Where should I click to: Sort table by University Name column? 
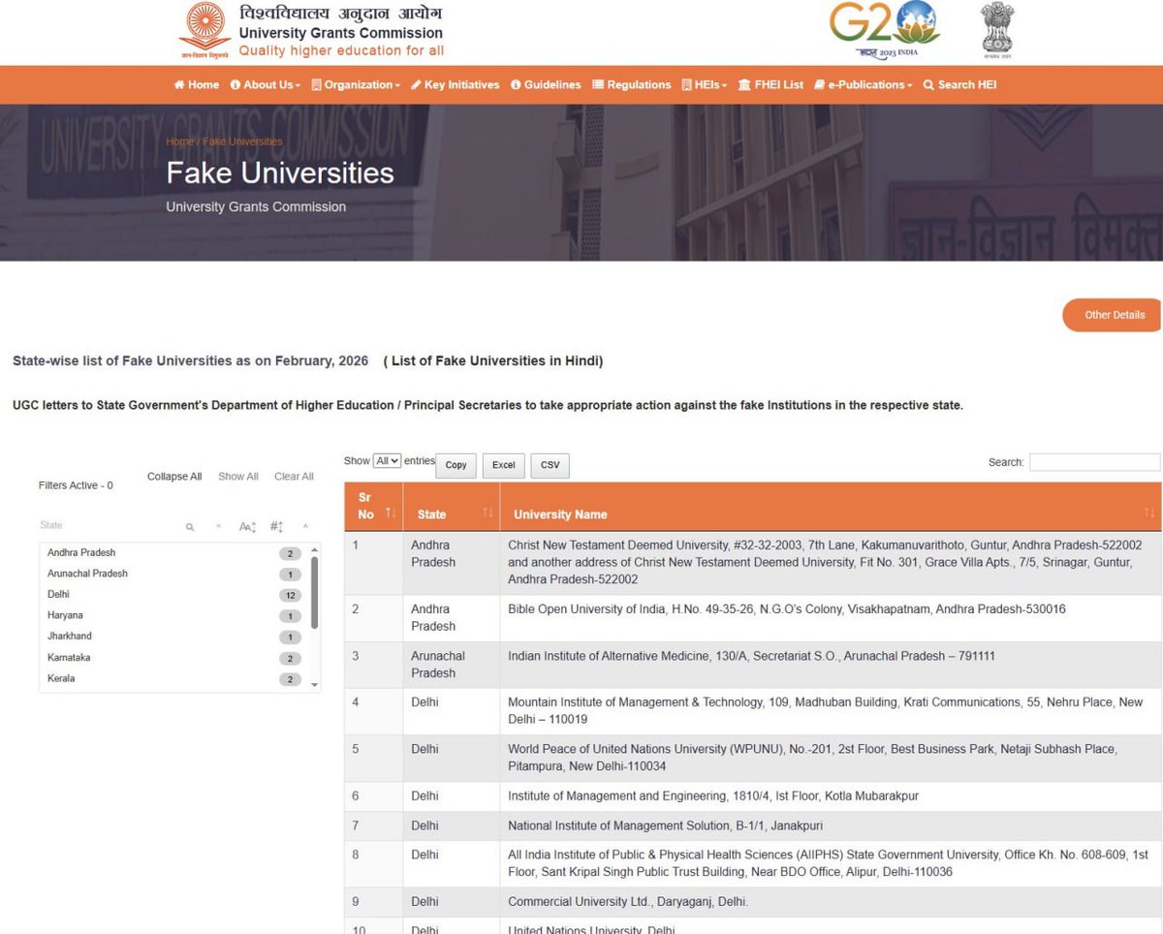click(x=830, y=506)
